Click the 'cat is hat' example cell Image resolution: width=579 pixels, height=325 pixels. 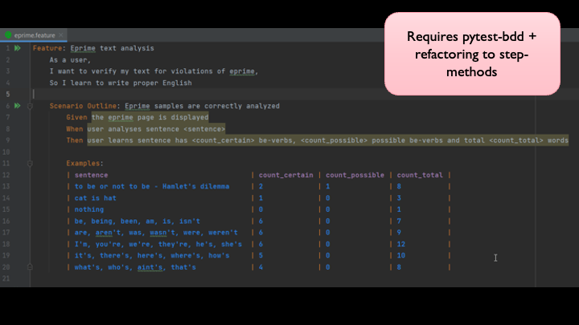pyautogui.click(x=96, y=198)
